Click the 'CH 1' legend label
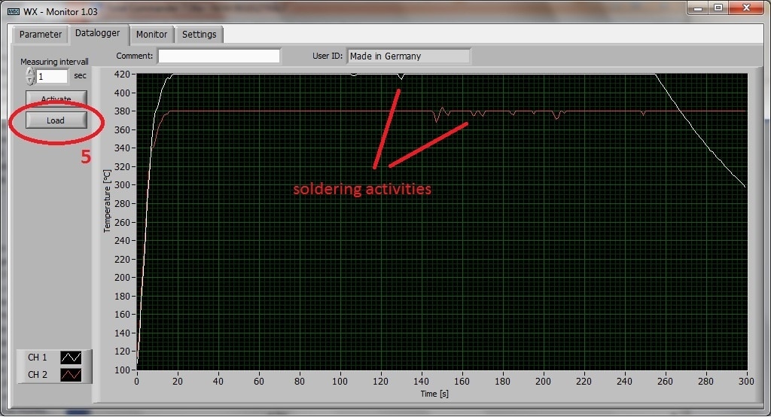This screenshot has width=771, height=417. tap(38, 358)
